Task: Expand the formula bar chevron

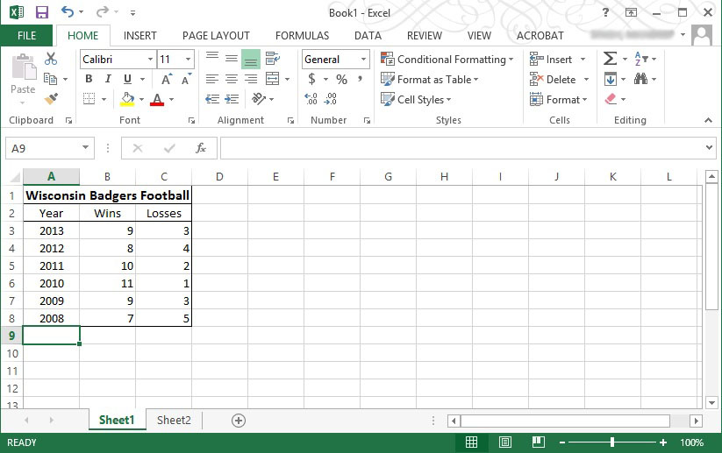Action: [x=709, y=147]
